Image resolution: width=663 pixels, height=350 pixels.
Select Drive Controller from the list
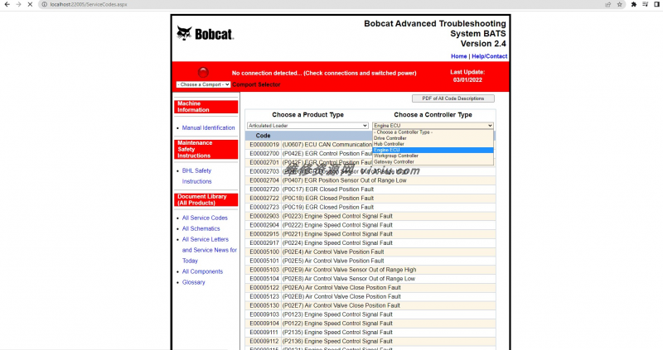[x=390, y=138]
